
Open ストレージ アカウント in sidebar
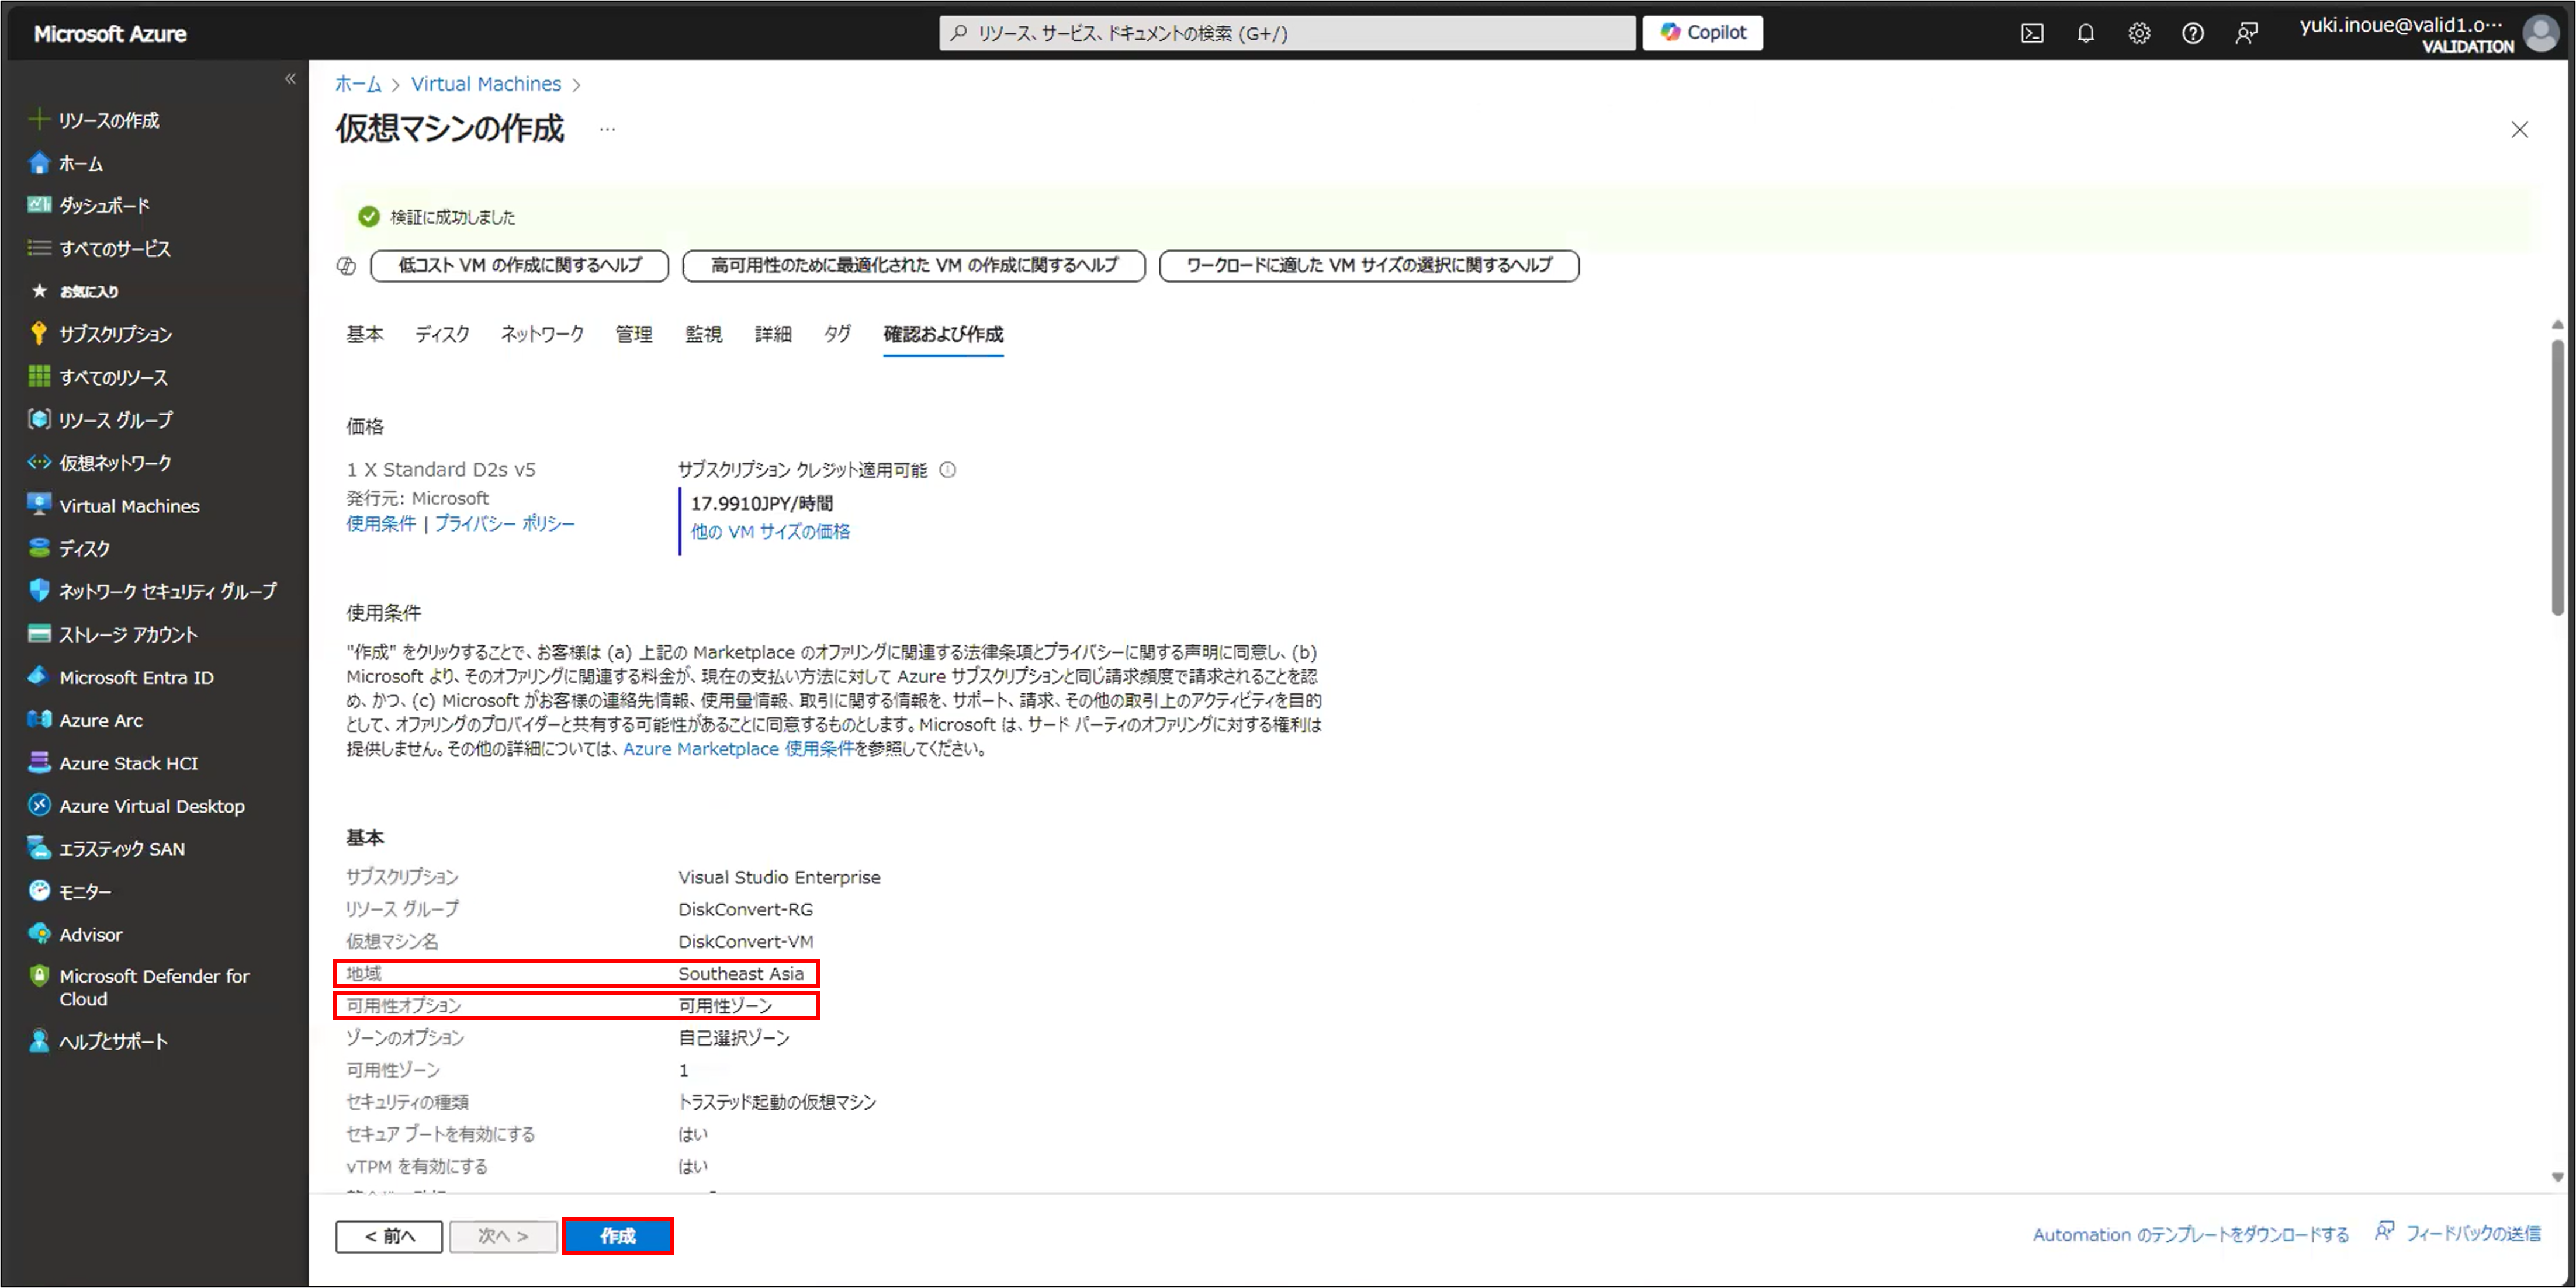128,634
